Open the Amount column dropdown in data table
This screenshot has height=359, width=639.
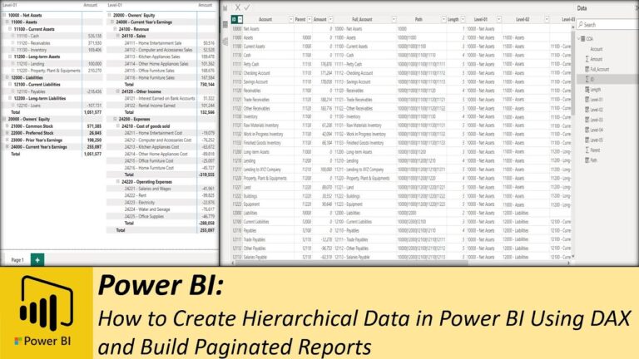pos(330,19)
